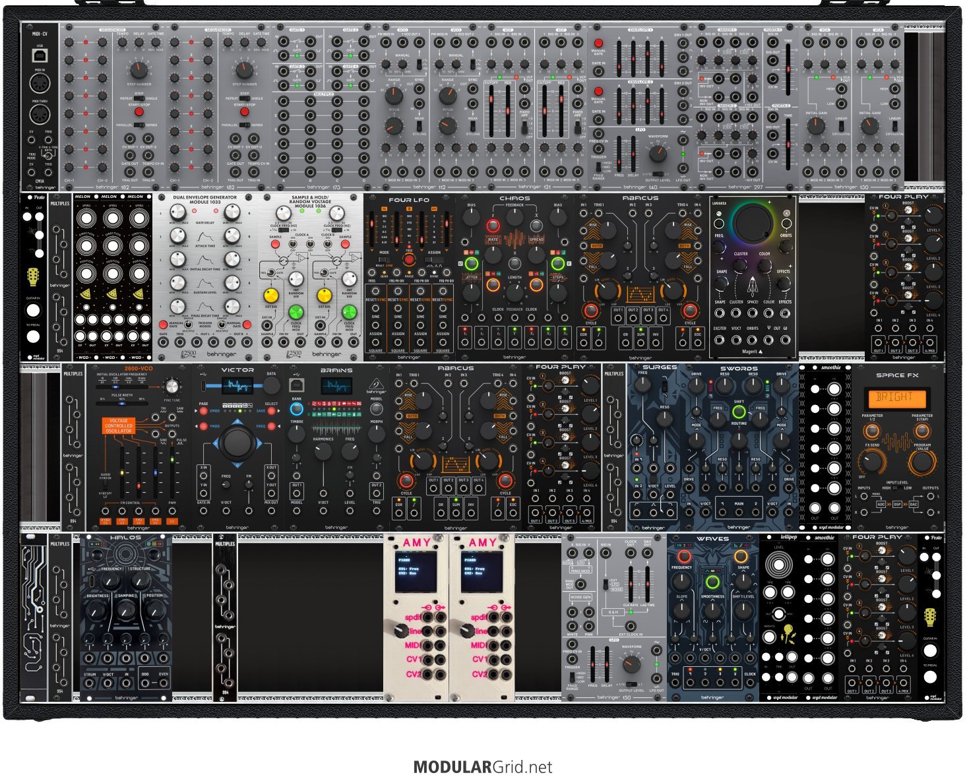
Task: Toggle Linear/Exponential switch on right VCA
Action: tap(894, 126)
